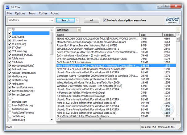187x135 pixels.
Task: Click results horizontal scroll right arrow
Action: (x=174, y=119)
